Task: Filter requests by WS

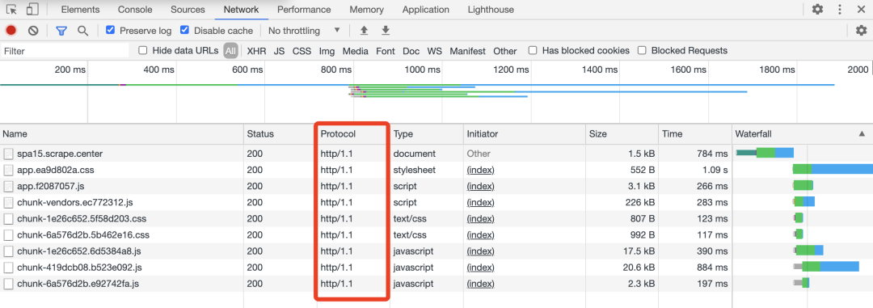Action: [x=435, y=51]
